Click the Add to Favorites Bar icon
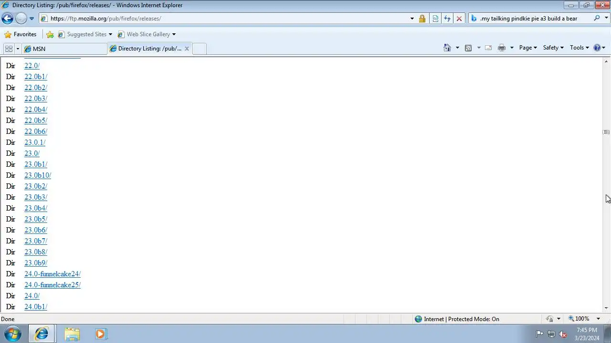611x343 pixels. tap(50, 34)
